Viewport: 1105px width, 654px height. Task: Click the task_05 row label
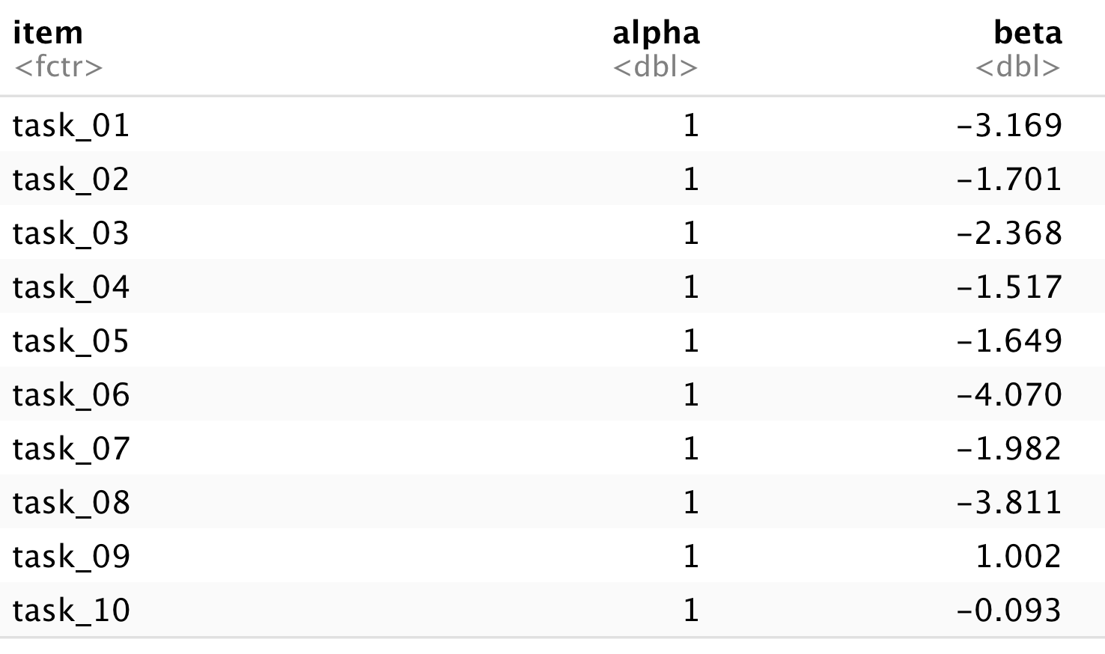[71, 340]
